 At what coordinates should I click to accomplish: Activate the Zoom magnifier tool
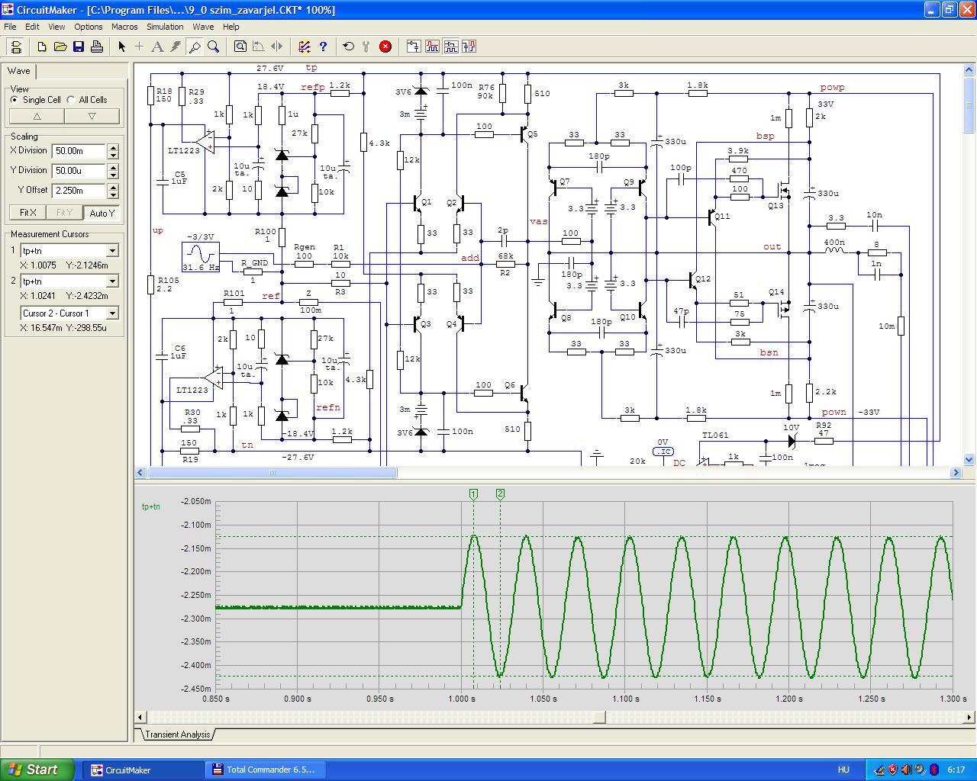tap(214, 47)
